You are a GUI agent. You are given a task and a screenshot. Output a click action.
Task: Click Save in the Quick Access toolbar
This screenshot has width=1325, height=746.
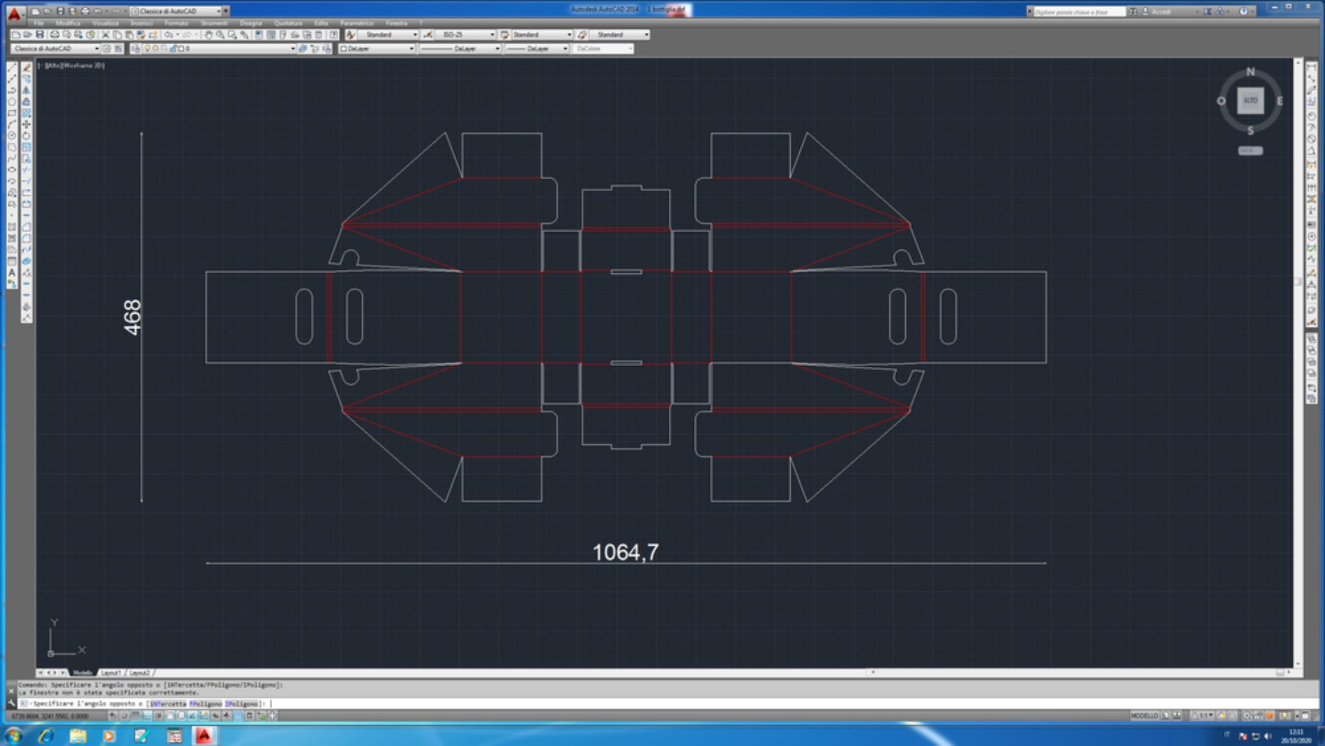[x=60, y=11]
